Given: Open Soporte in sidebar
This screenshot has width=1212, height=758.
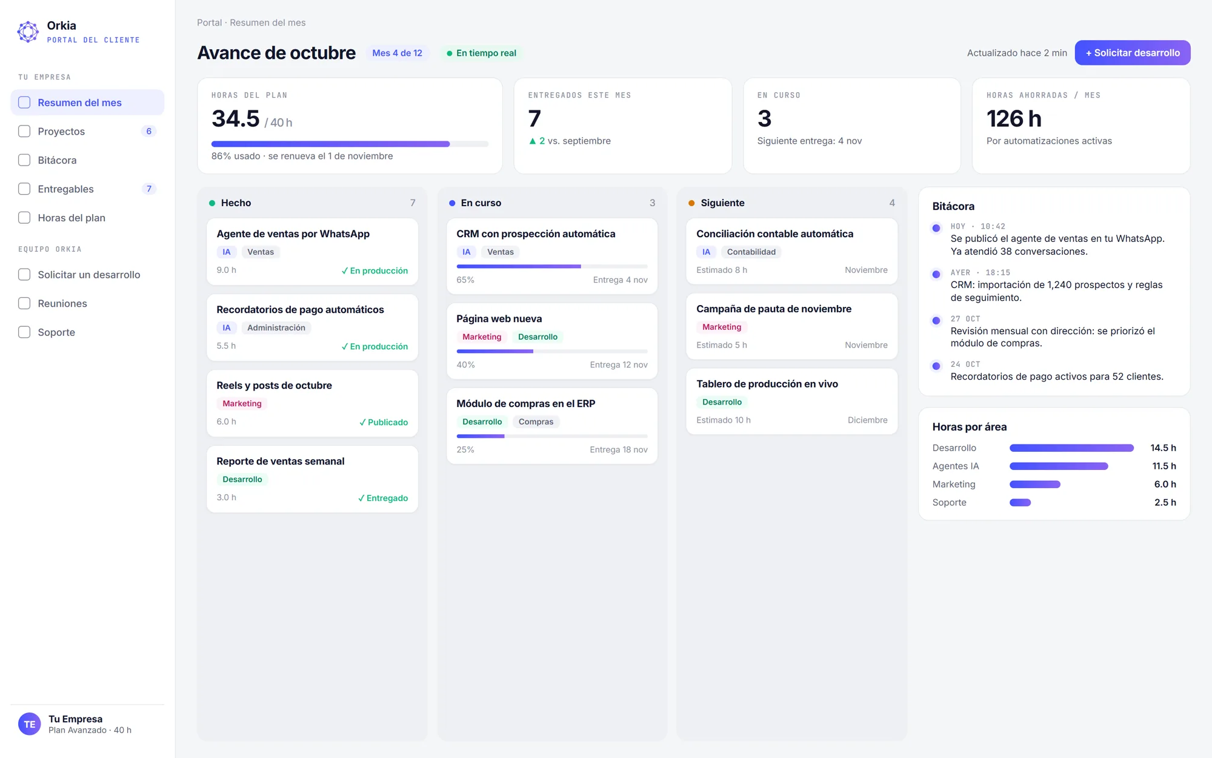Looking at the screenshot, I should 87,332.
